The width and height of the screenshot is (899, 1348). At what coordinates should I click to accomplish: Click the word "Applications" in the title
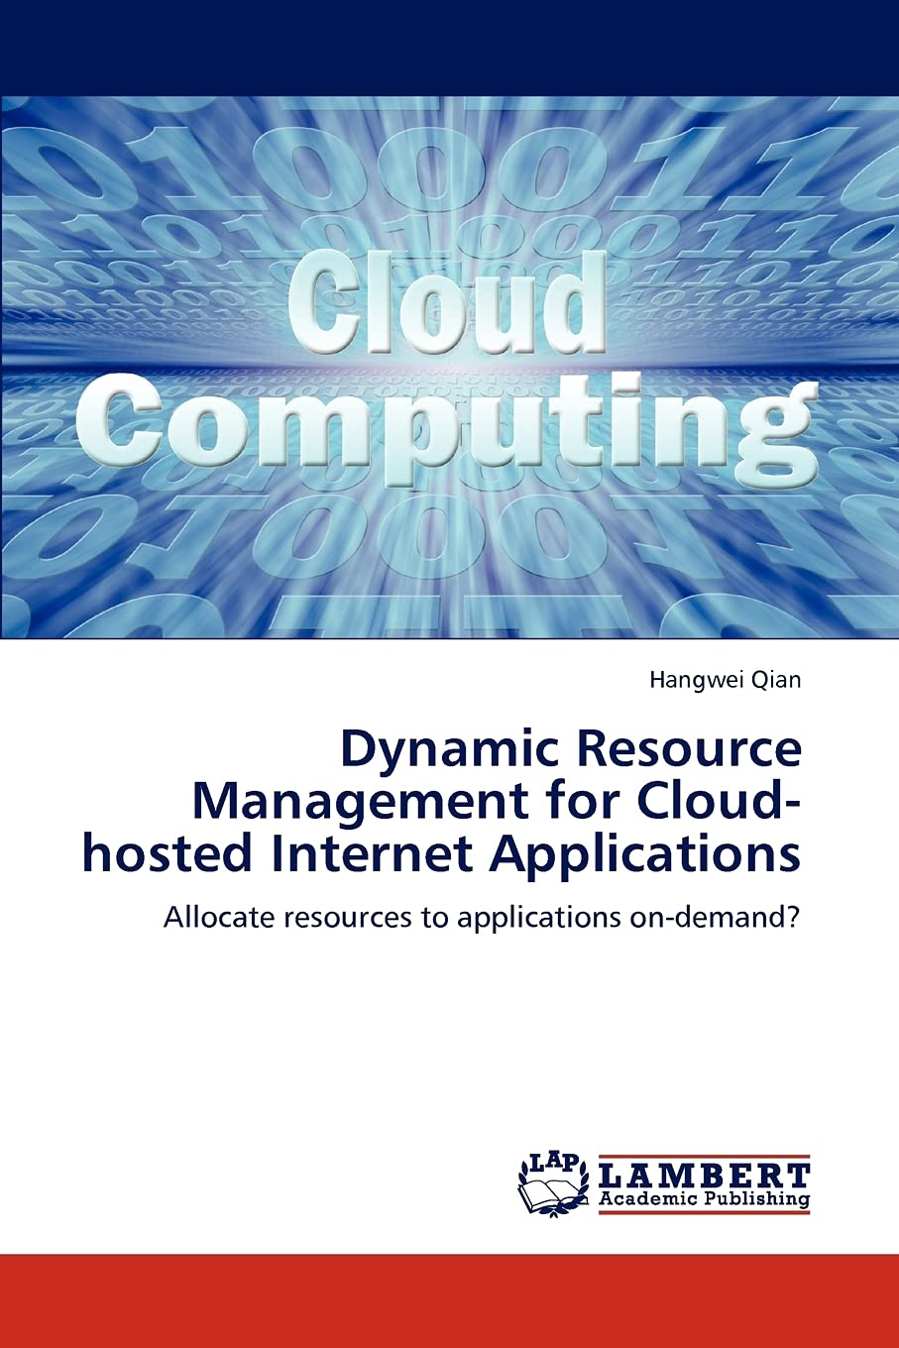[x=643, y=854]
